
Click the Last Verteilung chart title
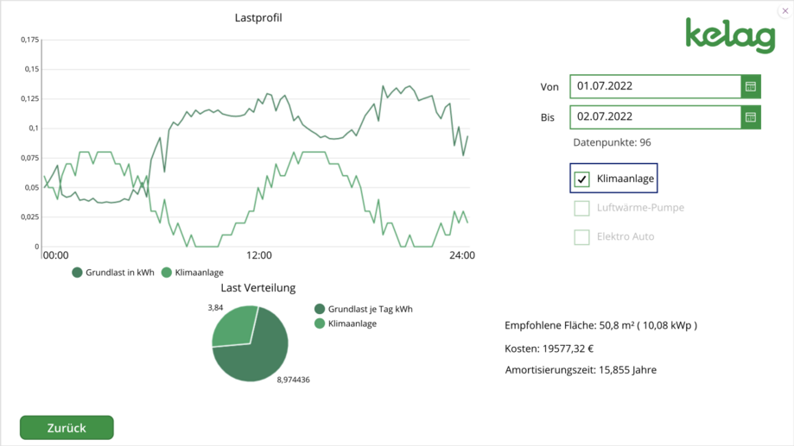point(258,288)
